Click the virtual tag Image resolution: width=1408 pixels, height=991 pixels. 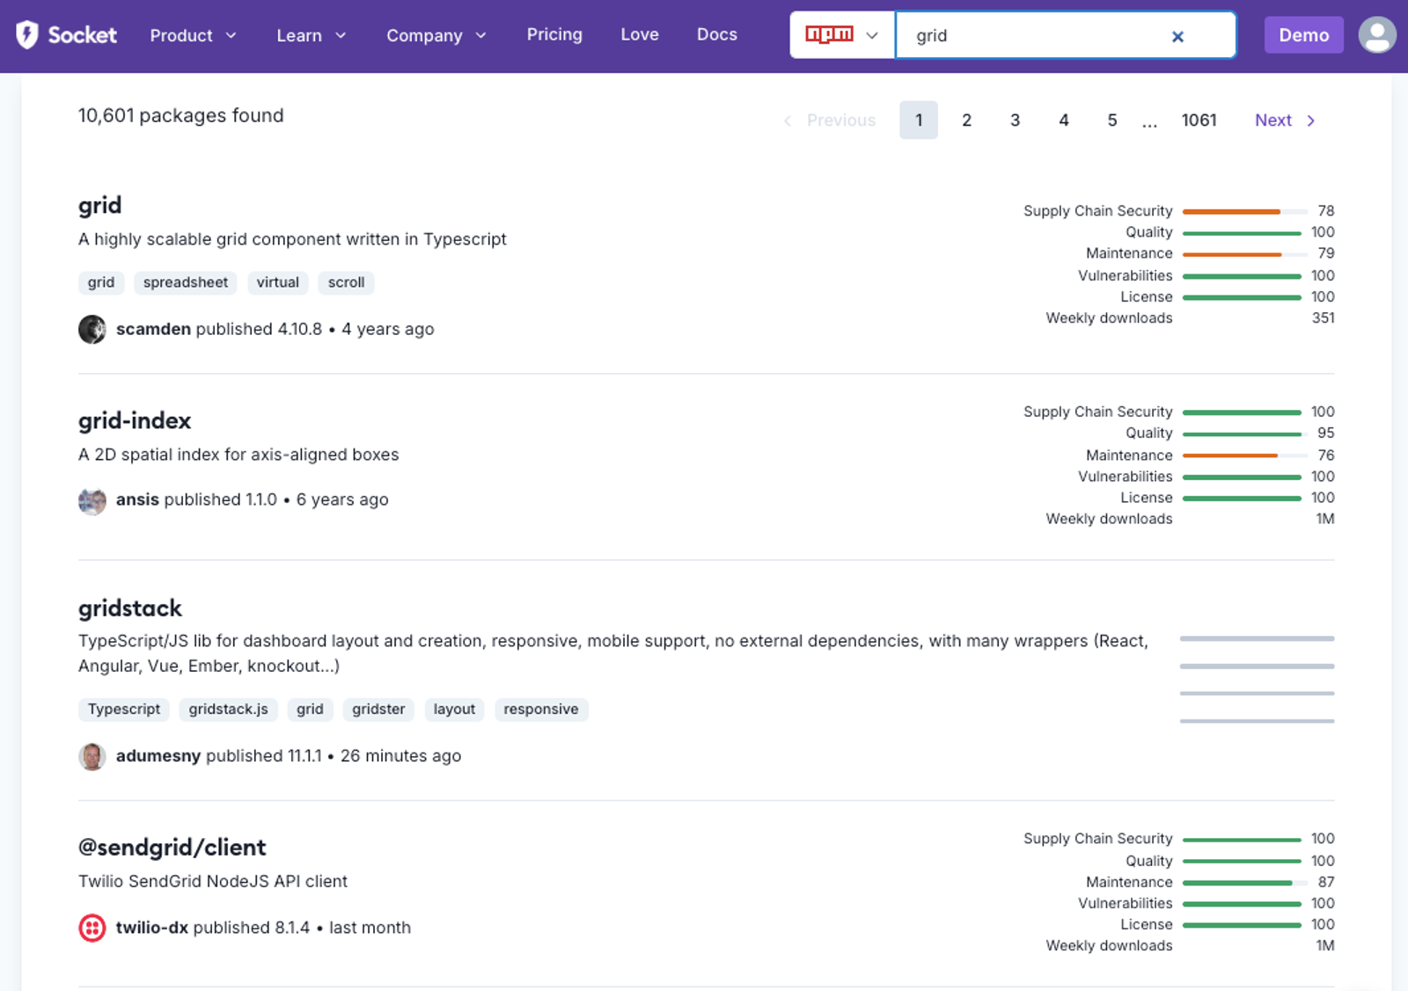click(278, 282)
